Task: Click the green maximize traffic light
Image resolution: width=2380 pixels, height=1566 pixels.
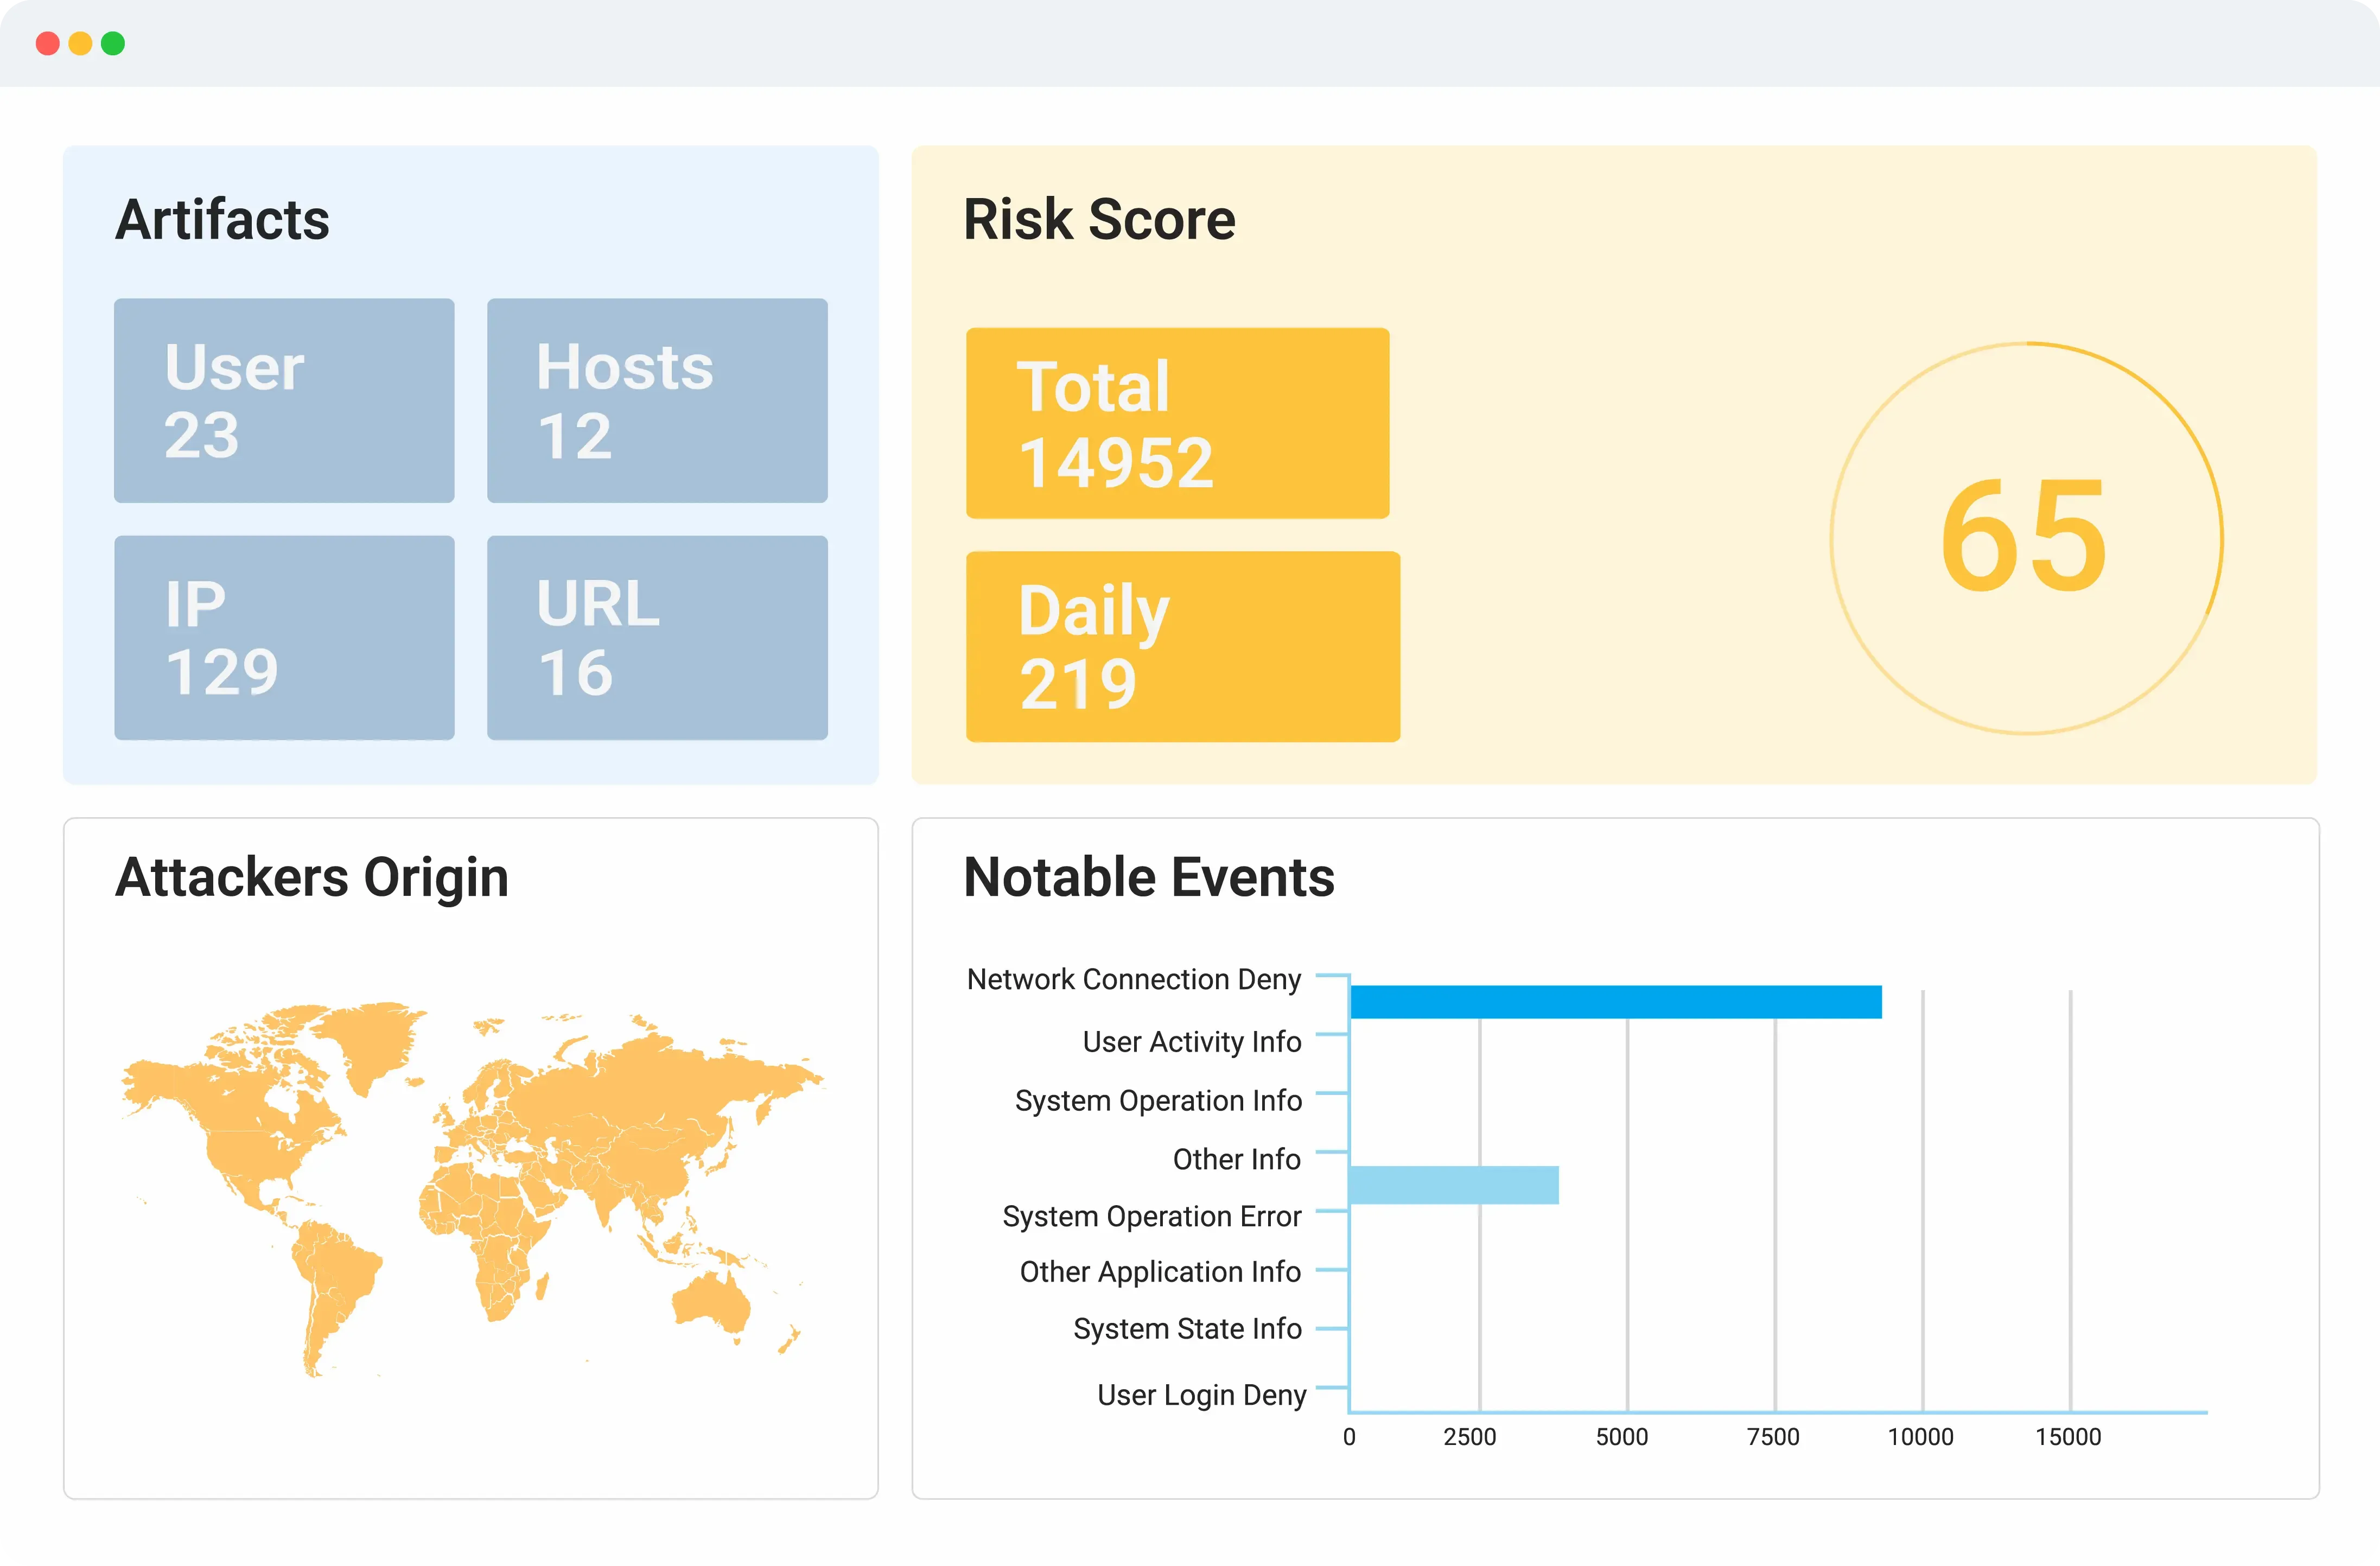Action: click(114, 43)
